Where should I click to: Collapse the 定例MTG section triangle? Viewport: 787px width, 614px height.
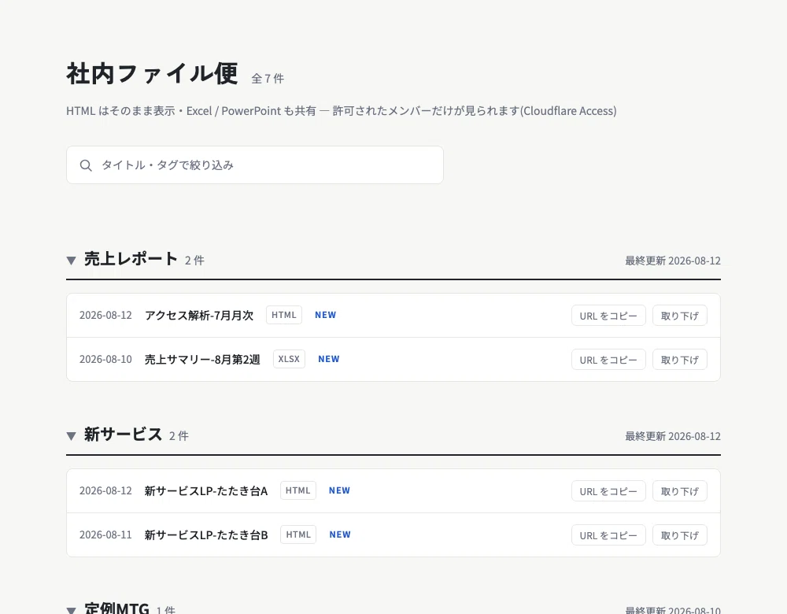point(72,610)
